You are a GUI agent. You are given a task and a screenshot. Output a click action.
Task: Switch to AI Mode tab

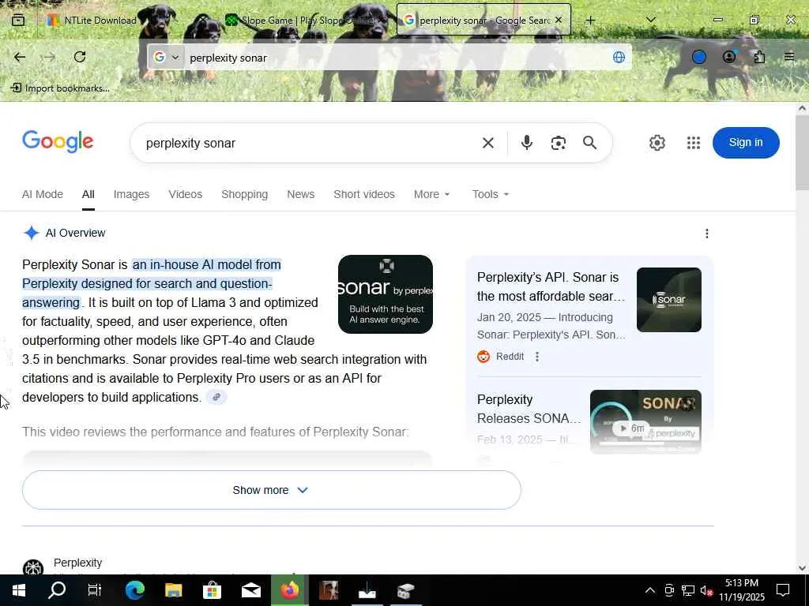tap(43, 194)
